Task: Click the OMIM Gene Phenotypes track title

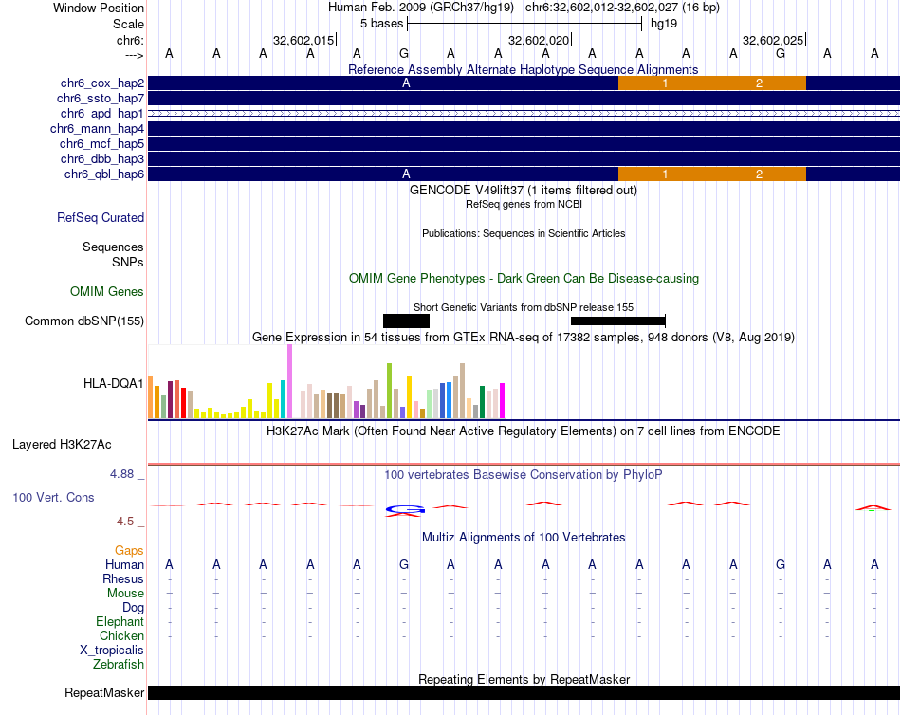Action: 524,279
